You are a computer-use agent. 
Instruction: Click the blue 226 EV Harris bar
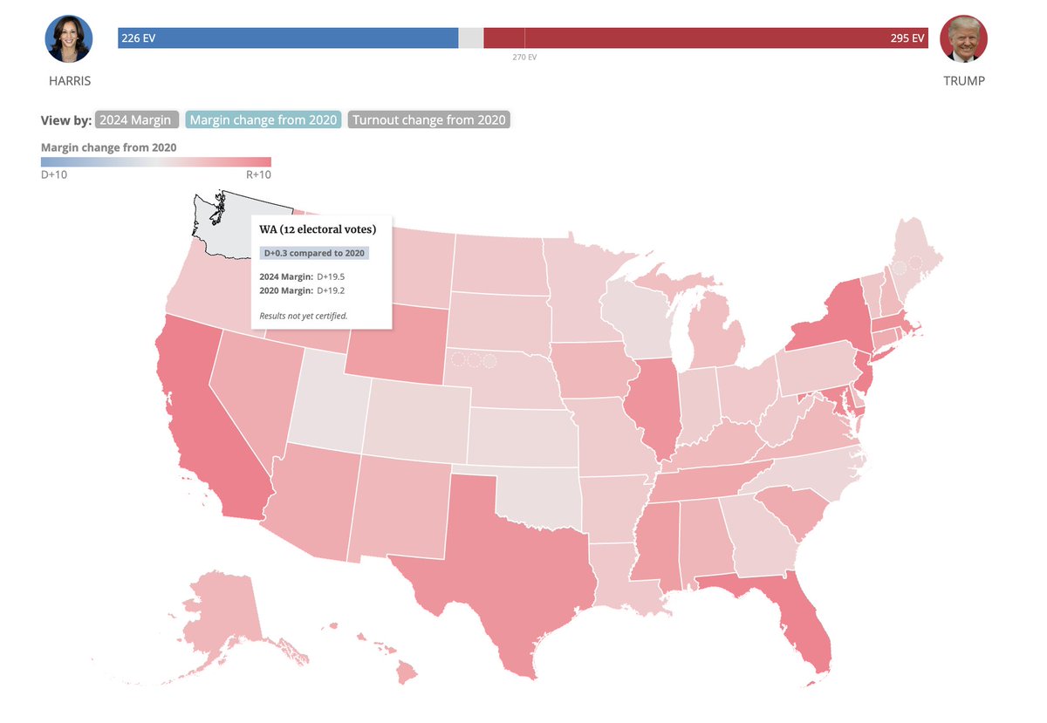click(x=288, y=38)
